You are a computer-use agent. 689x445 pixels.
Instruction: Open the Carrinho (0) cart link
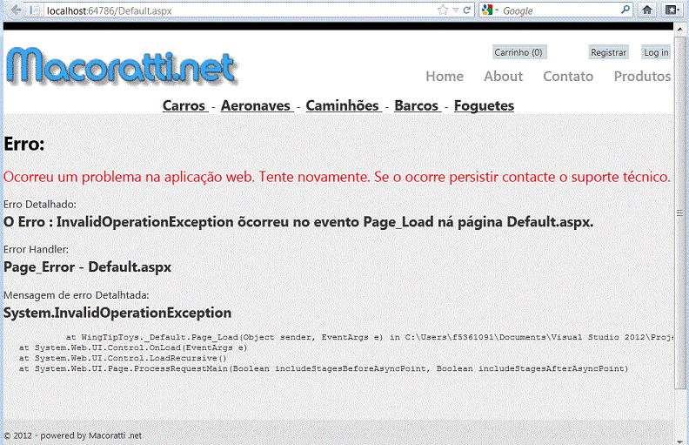518,52
